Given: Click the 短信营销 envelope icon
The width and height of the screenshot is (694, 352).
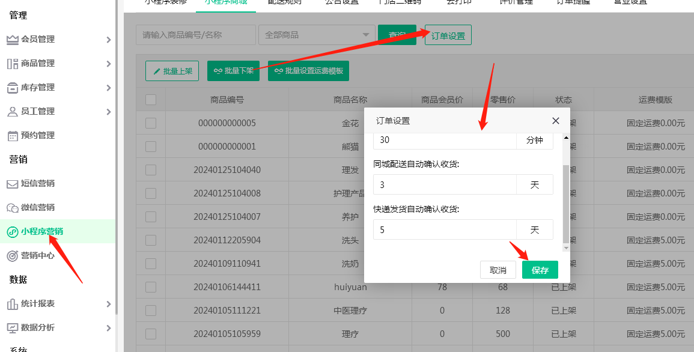Looking at the screenshot, I should [x=12, y=184].
